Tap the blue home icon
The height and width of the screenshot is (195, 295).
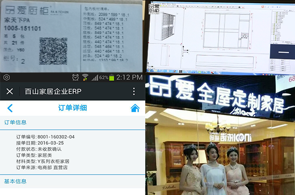click(135, 108)
